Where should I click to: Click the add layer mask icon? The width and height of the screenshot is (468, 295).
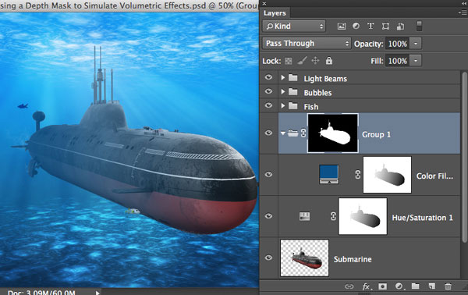point(382,286)
